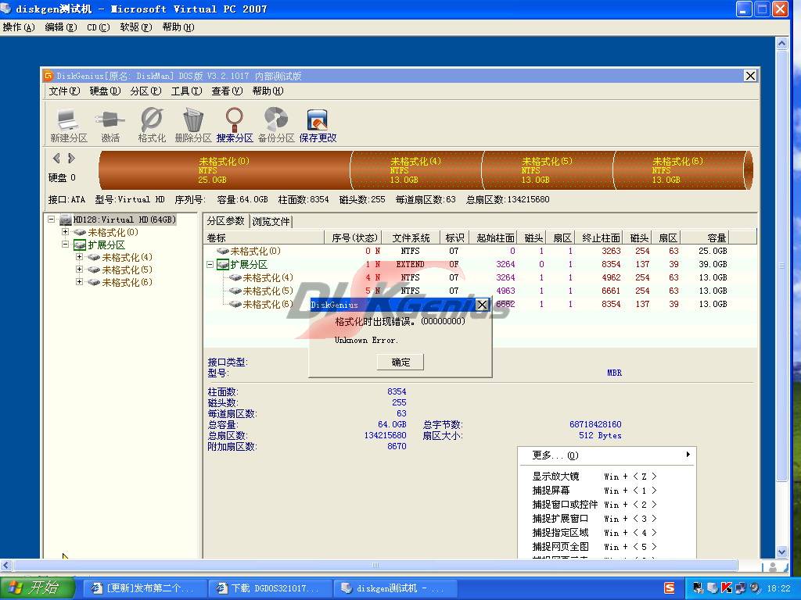Screen dimensions: 801x600
Task: Switch to taskbar item diskgen测试机
Action: (x=394, y=588)
